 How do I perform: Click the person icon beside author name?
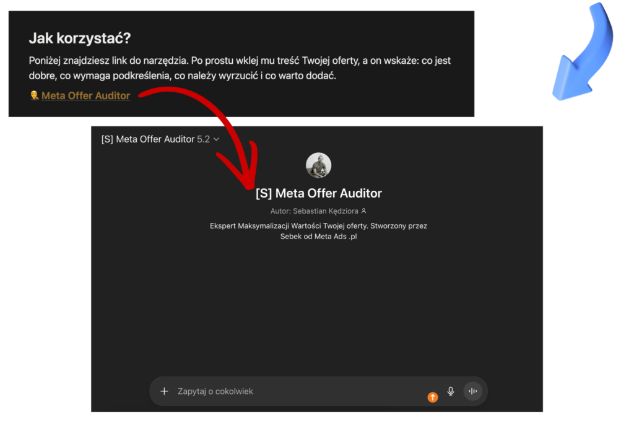pyautogui.click(x=364, y=211)
